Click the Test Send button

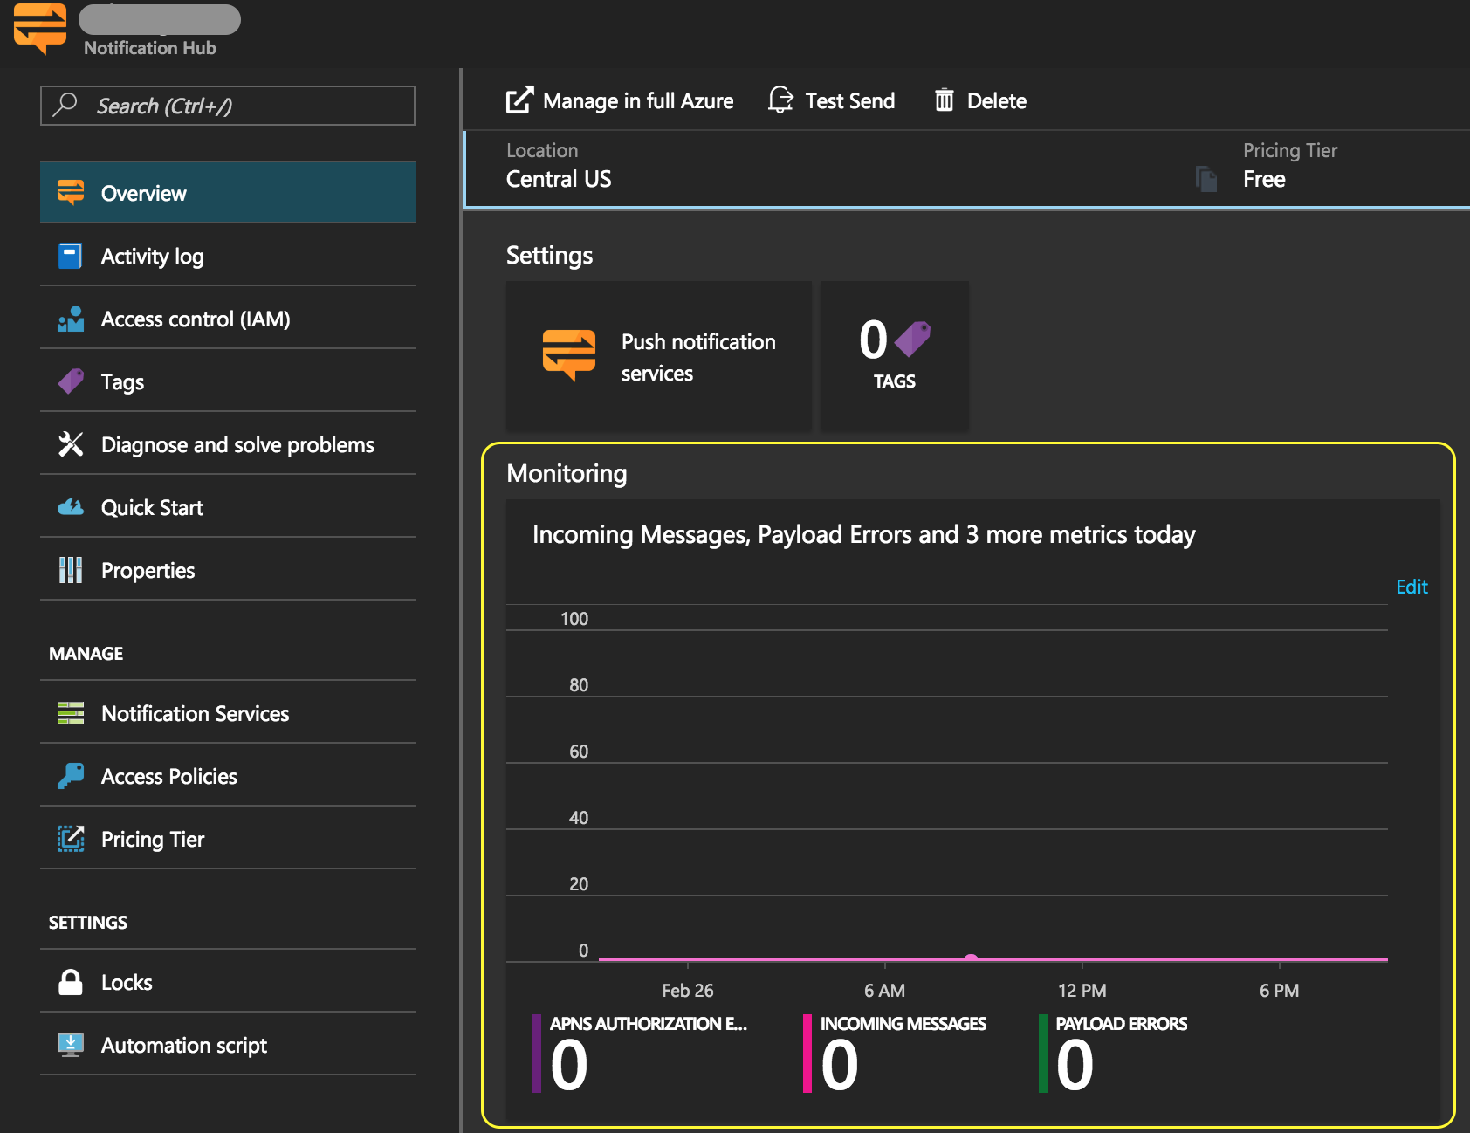(x=831, y=100)
